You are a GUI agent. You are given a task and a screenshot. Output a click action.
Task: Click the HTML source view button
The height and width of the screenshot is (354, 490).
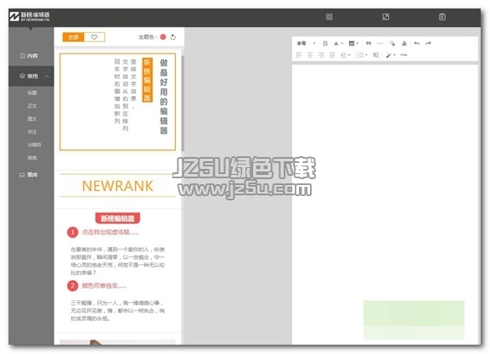(403, 55)
